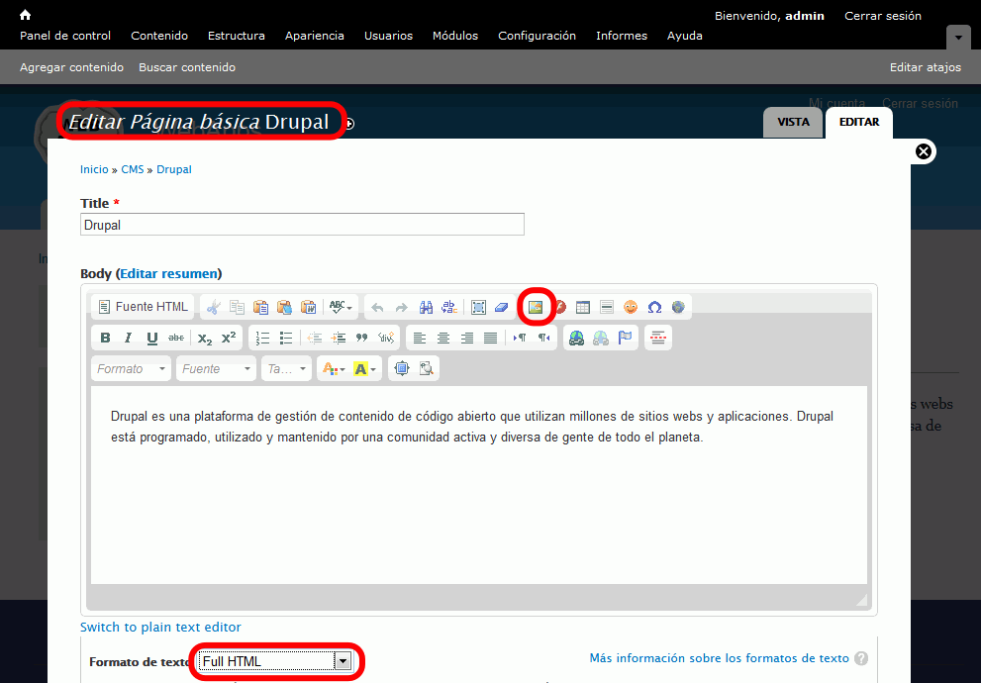The image size is (981, 683).
Task: Click the Undo arrow icon
Action: coord(377,307)
